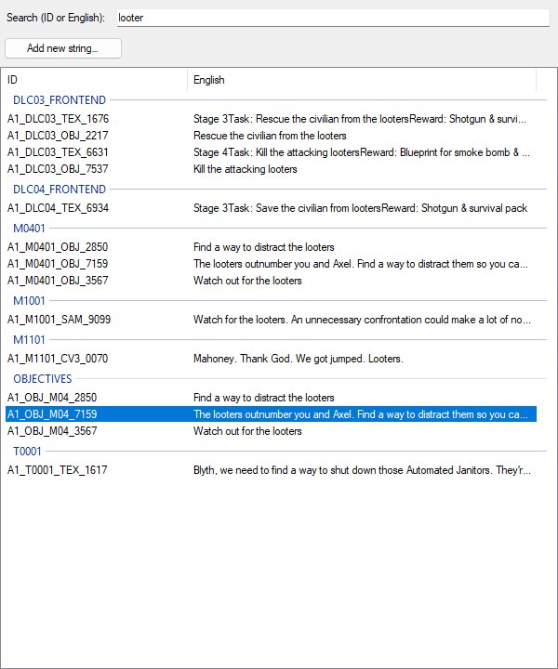This screenshot has width=558, height=669.
Task: Select highlighted row A1_OBJ_M04_7159
Action: pyautogui.click(x=271, y=414)
